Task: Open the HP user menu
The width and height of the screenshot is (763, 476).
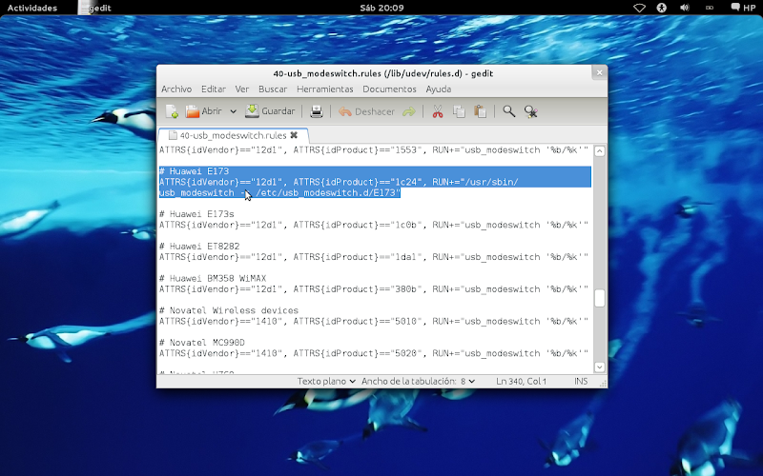Action: (x=743, y=8)
